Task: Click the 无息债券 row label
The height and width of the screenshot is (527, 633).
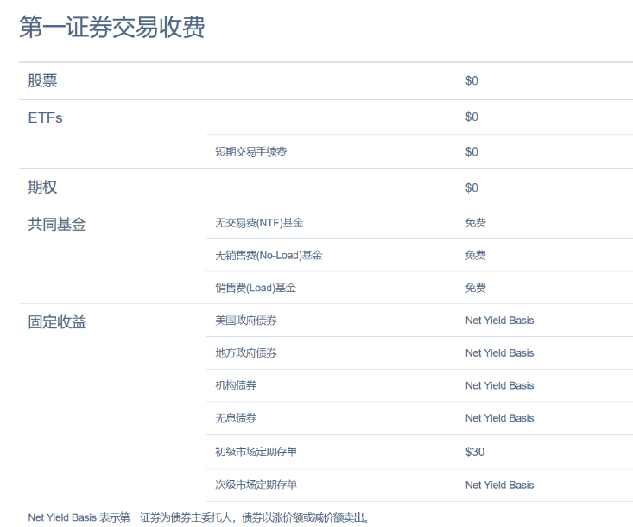Action: [x=236, y=418]
